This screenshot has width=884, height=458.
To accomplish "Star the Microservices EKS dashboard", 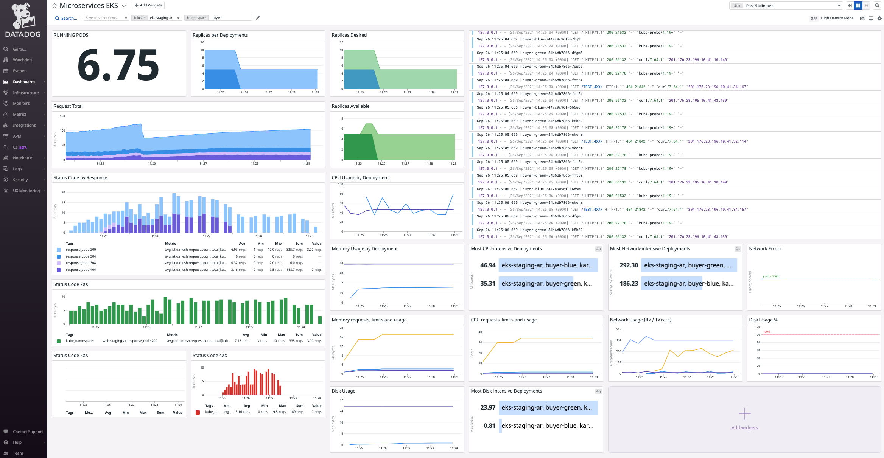I will pyautogui.click(x=54, y=6).
